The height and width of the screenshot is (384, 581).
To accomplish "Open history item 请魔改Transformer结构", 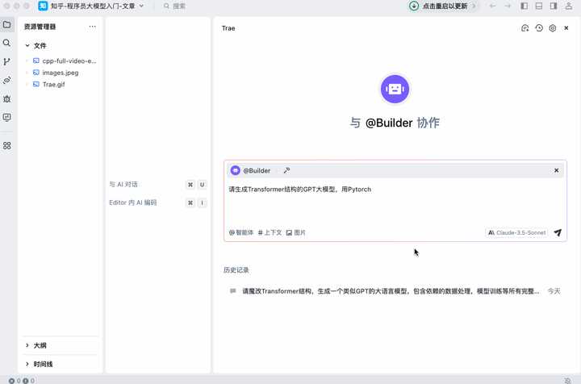I will coord(395,291).
